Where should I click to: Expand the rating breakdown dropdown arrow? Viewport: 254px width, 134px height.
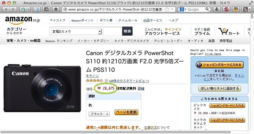pyautogui.click(x=106, y=81)
